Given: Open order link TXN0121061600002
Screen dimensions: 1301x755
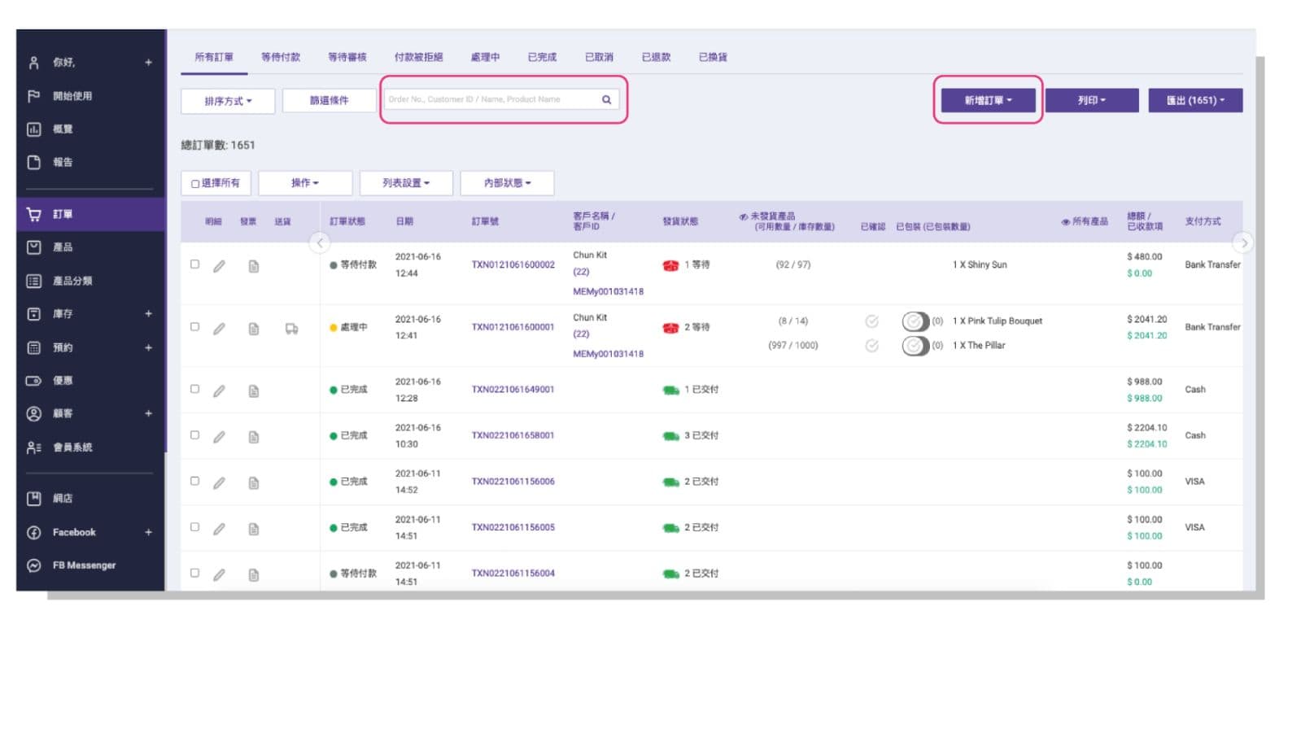Looking at the screenshot, I should coord(513,264).
